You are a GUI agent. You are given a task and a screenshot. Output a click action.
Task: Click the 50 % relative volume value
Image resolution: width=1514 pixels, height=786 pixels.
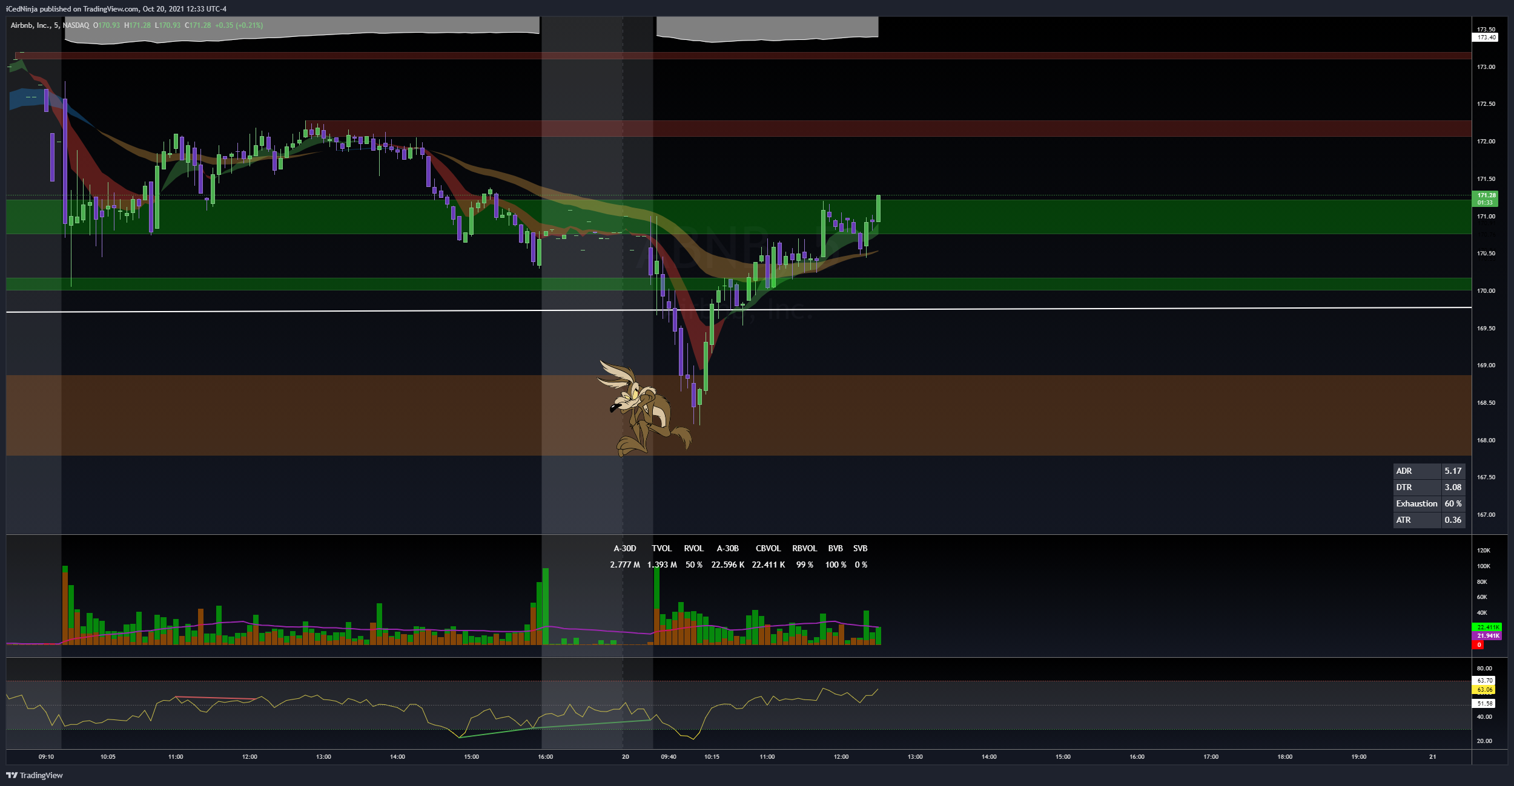click(694, 565)
